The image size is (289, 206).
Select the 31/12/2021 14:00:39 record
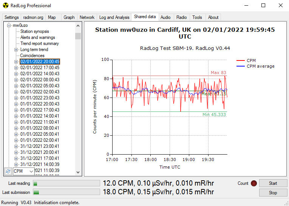(40, 164)
